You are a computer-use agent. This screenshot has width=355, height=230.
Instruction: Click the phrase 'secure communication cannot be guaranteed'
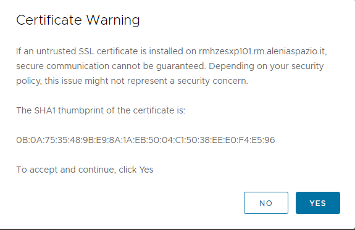point(111,66)
